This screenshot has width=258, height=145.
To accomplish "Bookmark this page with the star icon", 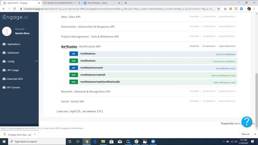I will pos(218,9).
